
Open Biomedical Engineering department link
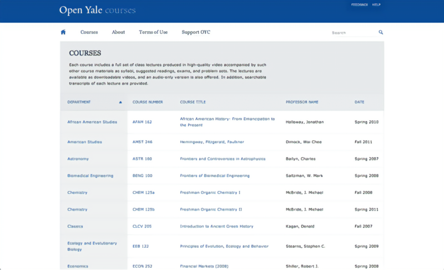(90, 175)
